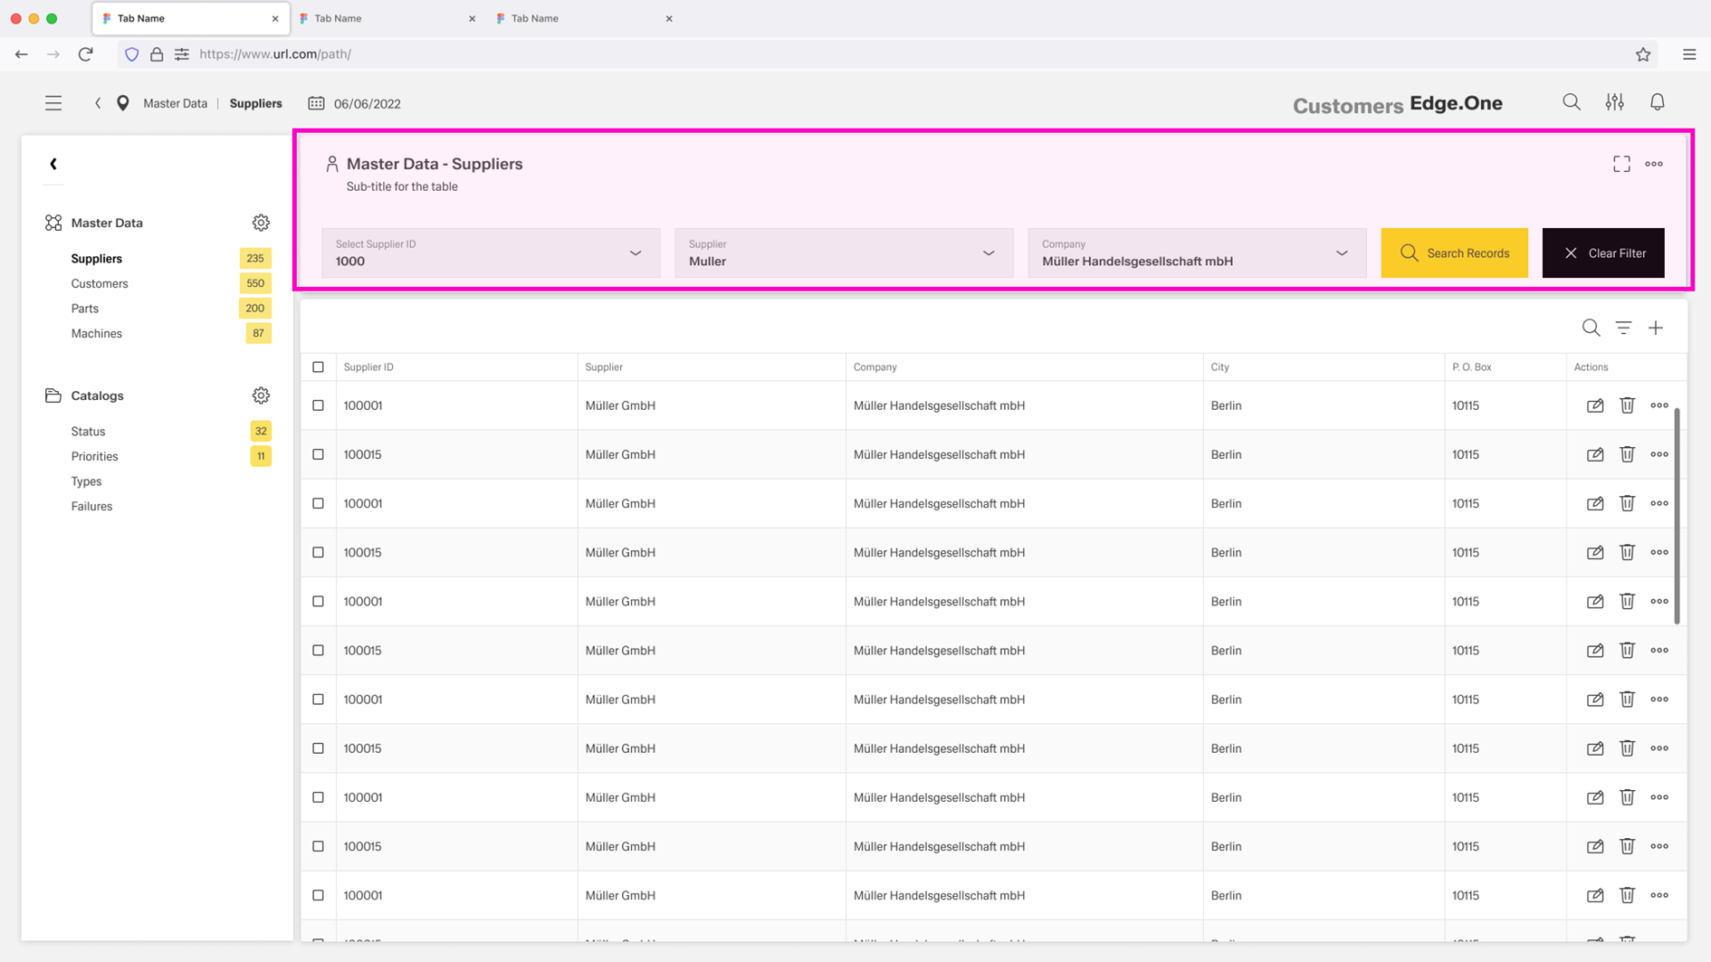This screenshot has height=962, width=1711.
Task: Open the notifications bell icon
Action: tap(1657, 103)
